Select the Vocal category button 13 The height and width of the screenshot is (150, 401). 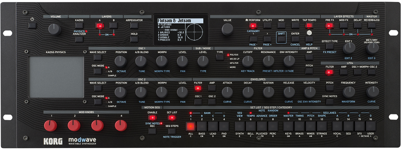(337, 126)
